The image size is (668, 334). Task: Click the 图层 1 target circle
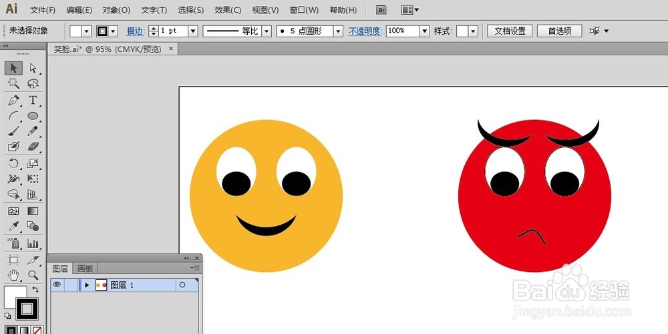(x=182, y=285)
